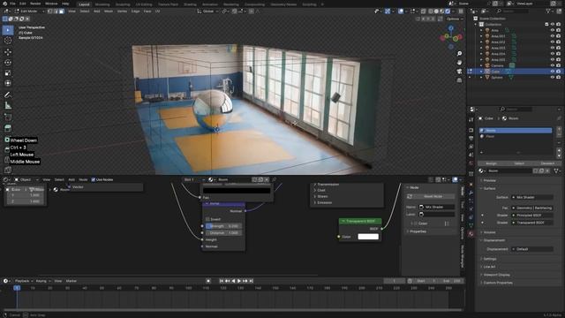
Task: Enable edge select mode
Action: tap(56, 11)
